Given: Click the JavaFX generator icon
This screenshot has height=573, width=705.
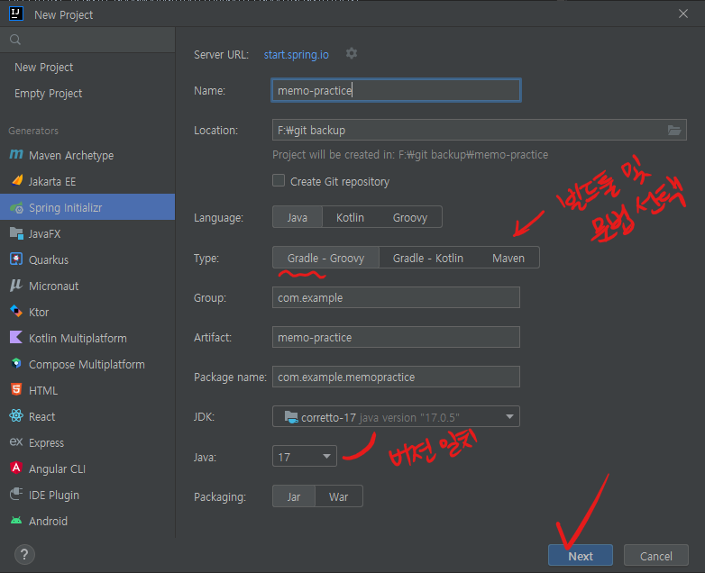Looking at the screenshot, I should pyautogui.click(x=16, y=233).
